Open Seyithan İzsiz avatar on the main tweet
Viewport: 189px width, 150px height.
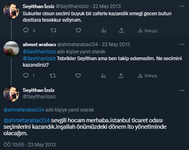(11, 94)
